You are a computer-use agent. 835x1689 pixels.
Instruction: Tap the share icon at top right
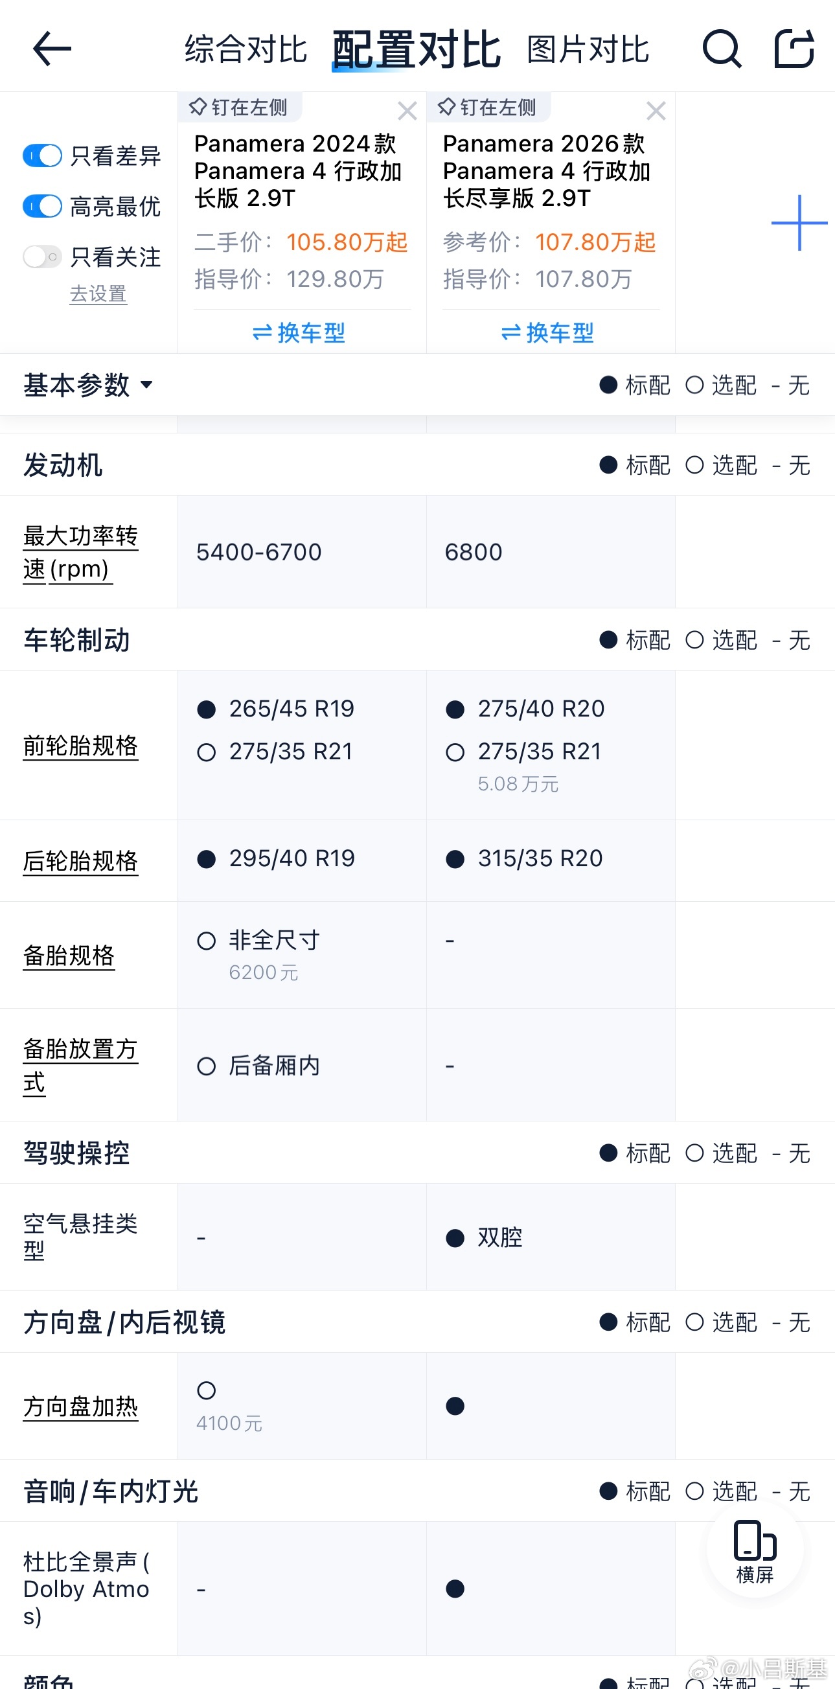(x=794, y=49)
